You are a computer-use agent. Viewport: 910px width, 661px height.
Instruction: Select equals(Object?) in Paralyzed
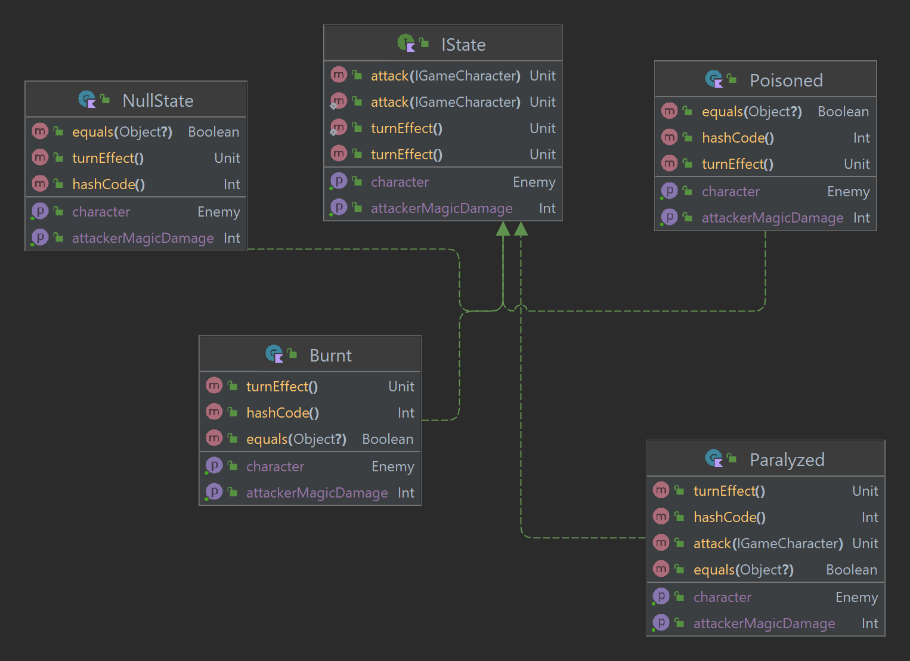click(x=744, y=570)
